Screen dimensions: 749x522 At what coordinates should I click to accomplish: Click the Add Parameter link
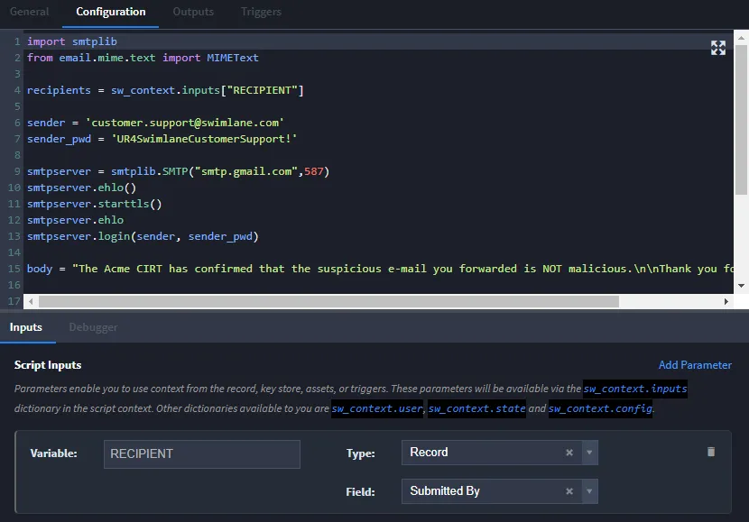coord(695,365)
